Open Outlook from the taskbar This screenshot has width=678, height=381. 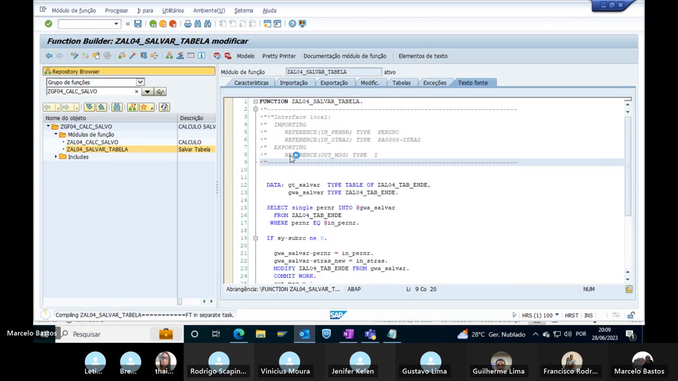pyautogui.click(x=305, y=334)
